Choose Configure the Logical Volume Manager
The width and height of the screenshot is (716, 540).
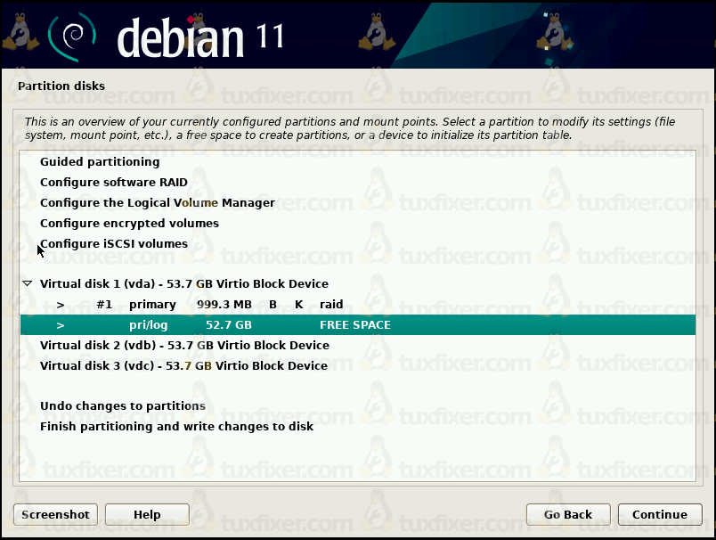coord(157,203)
